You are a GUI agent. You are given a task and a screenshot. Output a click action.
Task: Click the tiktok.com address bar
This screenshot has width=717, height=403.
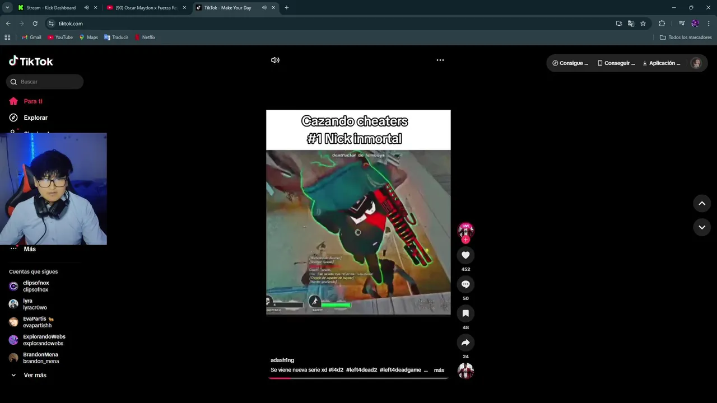(330, 24)
